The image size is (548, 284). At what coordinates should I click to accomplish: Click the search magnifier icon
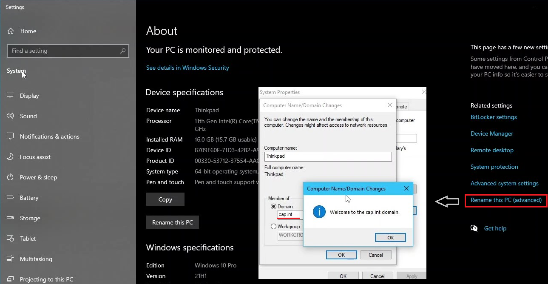pyautogui.click(x=123, y=51)
